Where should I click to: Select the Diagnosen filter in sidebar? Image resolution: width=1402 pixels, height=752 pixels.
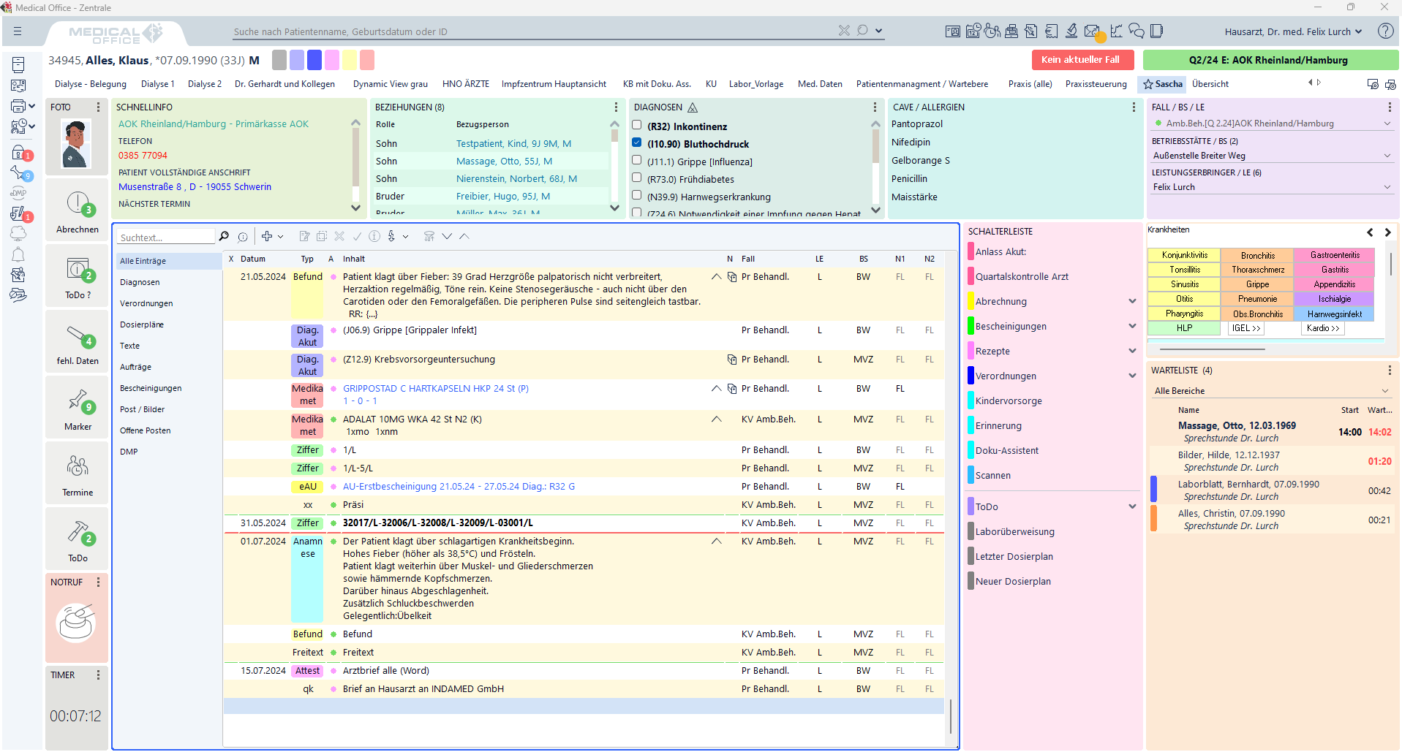pos(140,282)
